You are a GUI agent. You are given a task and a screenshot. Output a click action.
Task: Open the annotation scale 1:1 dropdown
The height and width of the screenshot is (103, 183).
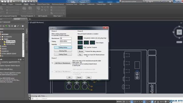(x=162, y=102)
